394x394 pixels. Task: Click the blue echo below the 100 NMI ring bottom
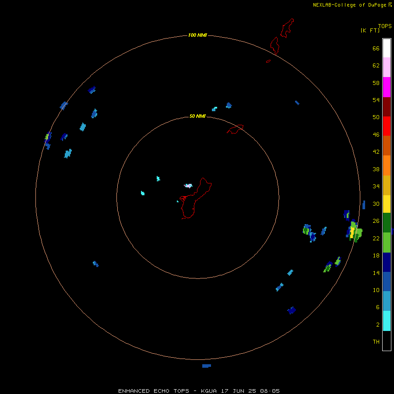coord(207,366)
